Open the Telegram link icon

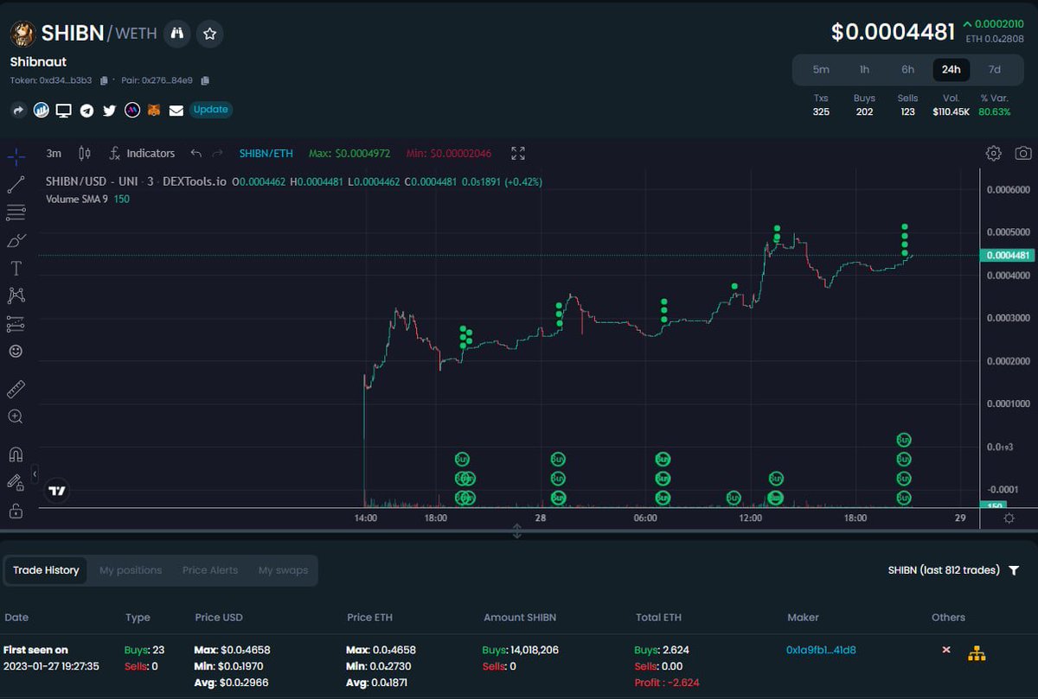coord(86,110)
